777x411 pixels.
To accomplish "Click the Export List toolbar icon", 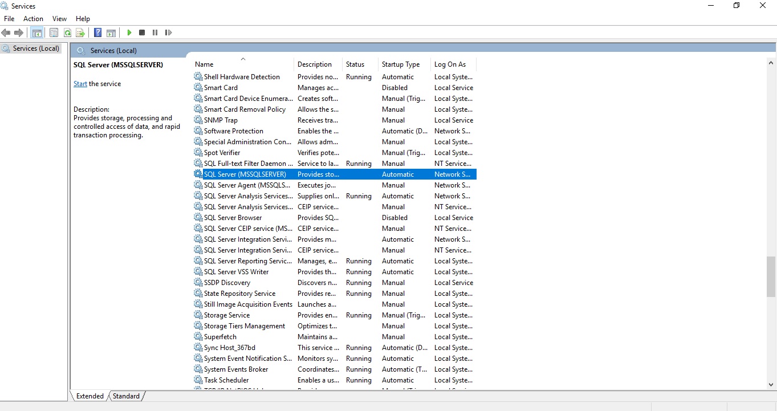I will [x=80, y=32].
